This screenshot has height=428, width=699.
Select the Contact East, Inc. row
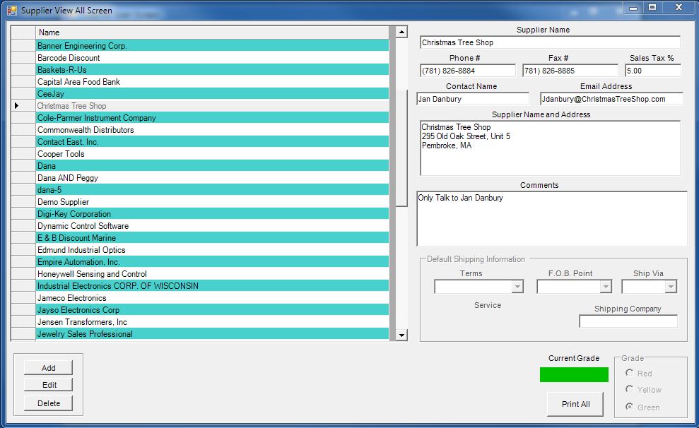(212, 142)
